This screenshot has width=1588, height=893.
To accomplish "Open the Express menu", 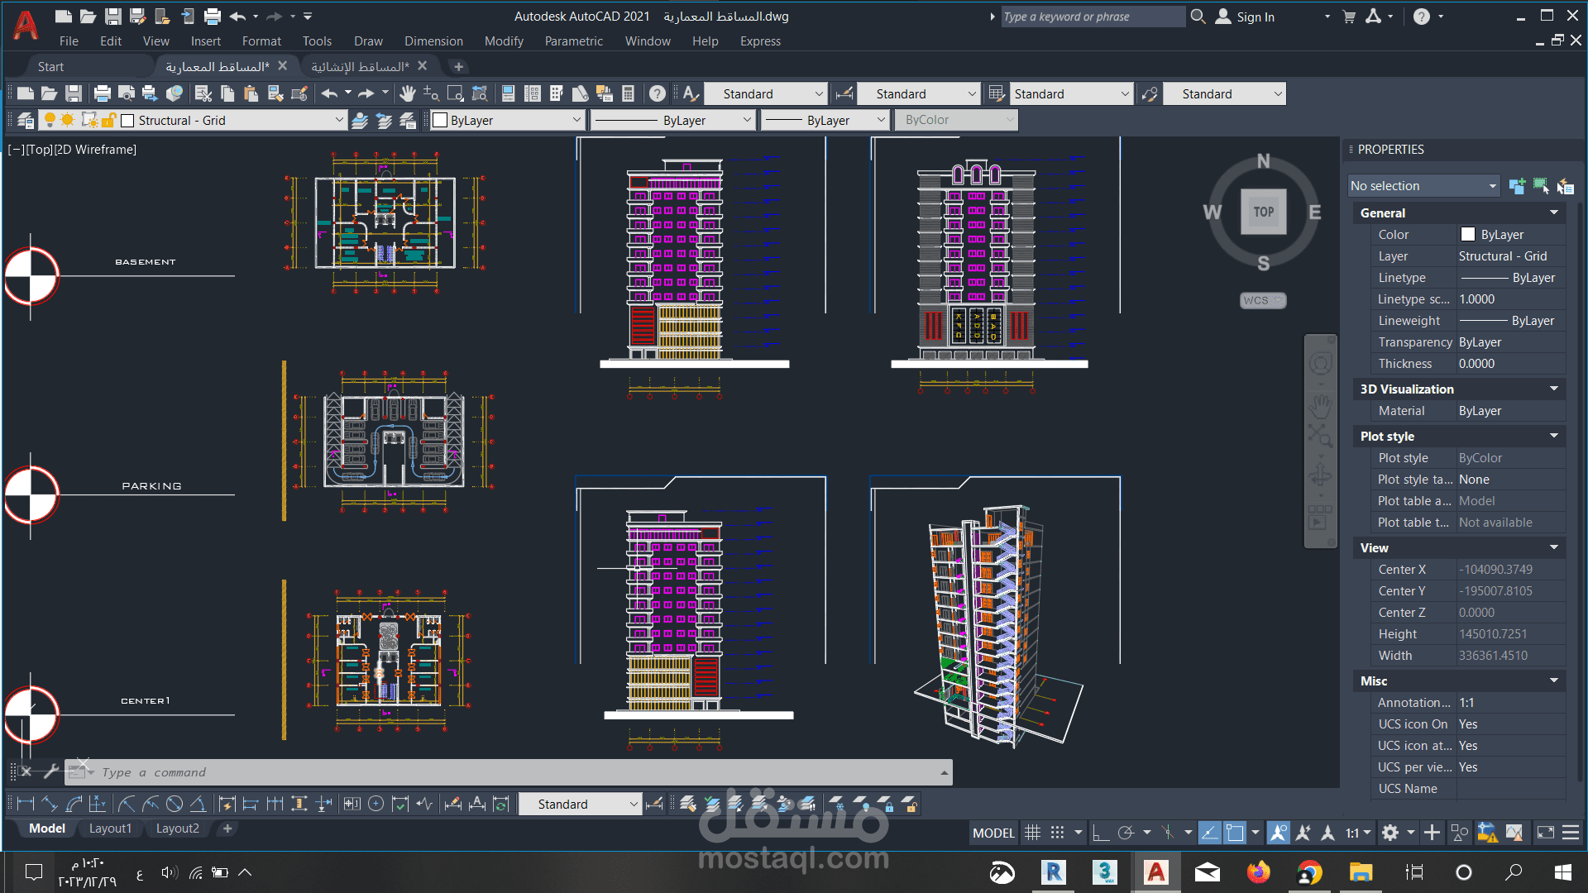I will (760, 41).
